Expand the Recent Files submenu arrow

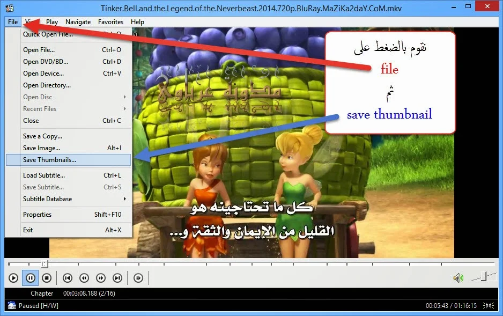coord(124,109)
